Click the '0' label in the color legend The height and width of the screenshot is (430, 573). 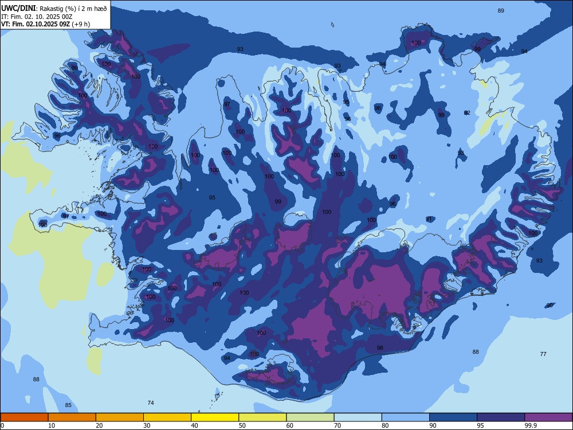(2, 425)
